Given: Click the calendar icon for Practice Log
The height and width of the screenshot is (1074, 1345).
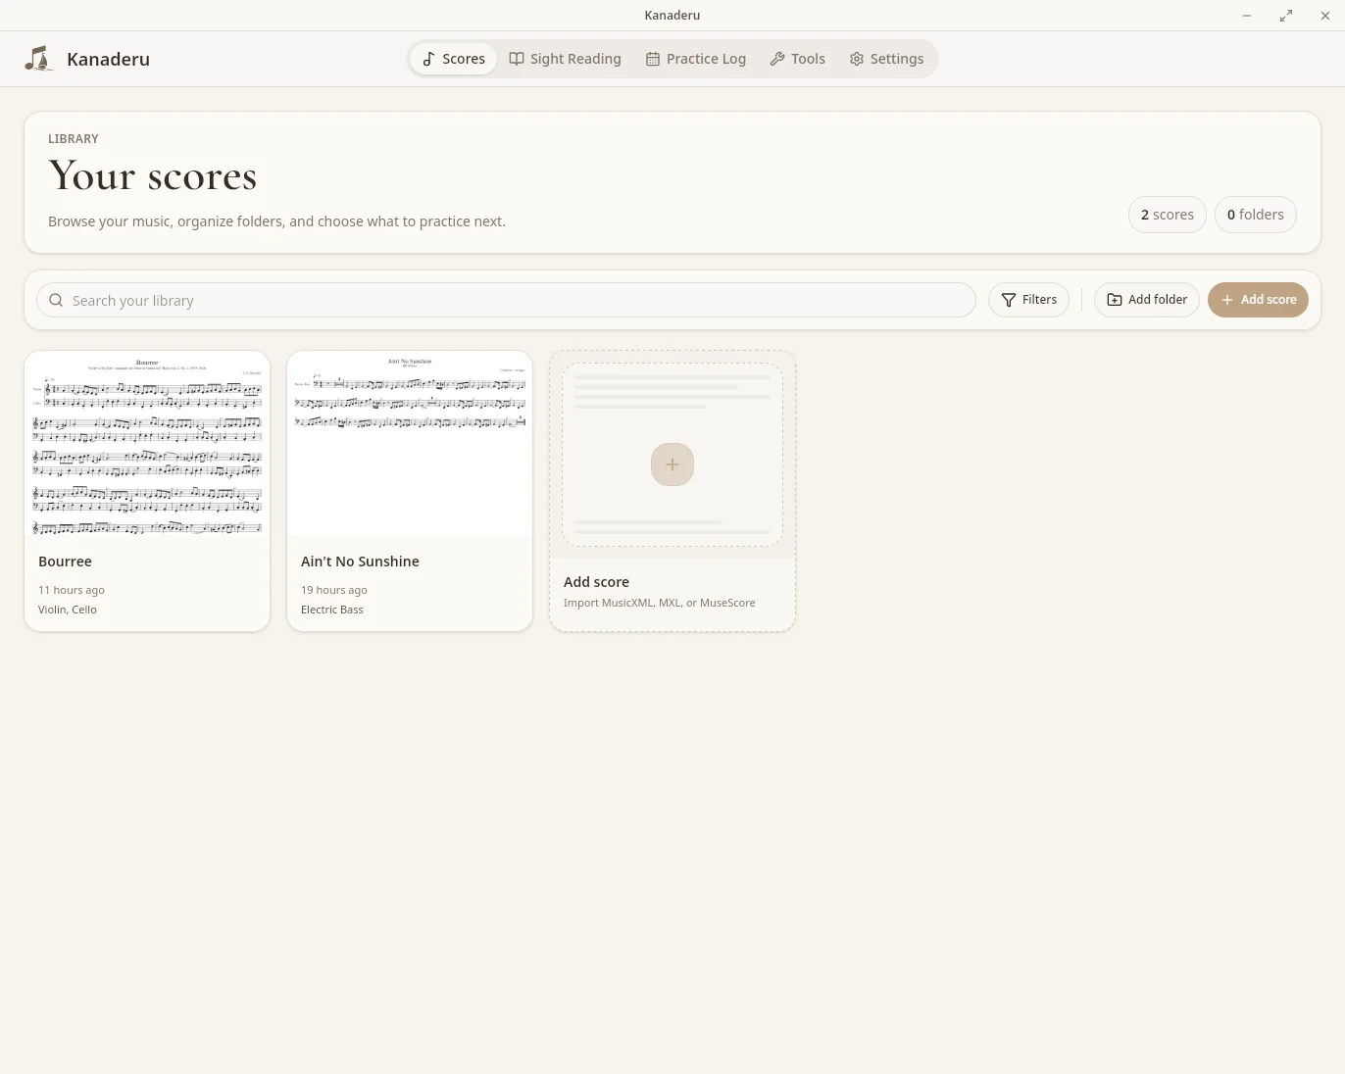Looking at the screenshot, I should click(653, 59).
